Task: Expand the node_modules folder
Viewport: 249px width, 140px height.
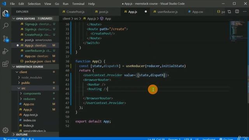Action: 19,77
